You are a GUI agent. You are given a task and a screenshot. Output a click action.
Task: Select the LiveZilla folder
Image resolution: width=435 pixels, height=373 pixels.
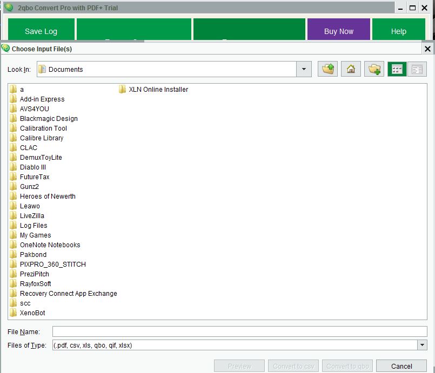click(x=27, y=215)
